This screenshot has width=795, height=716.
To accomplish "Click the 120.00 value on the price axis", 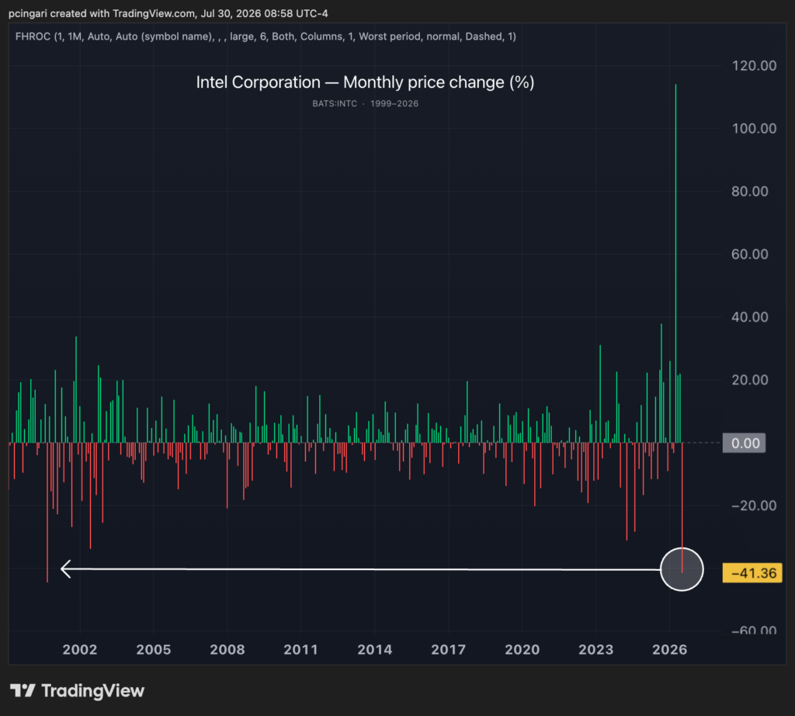I will pyautogui.click(x=754, y=66).
